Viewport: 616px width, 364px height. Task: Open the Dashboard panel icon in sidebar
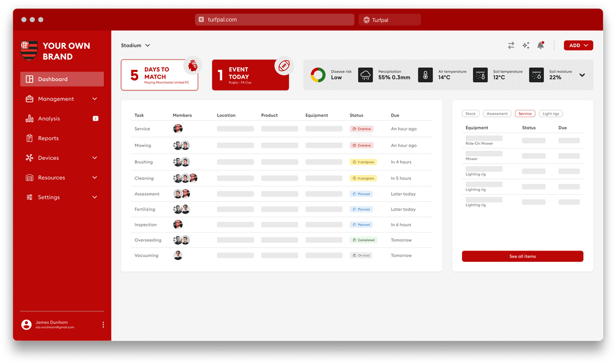click(x=29, y=79)
